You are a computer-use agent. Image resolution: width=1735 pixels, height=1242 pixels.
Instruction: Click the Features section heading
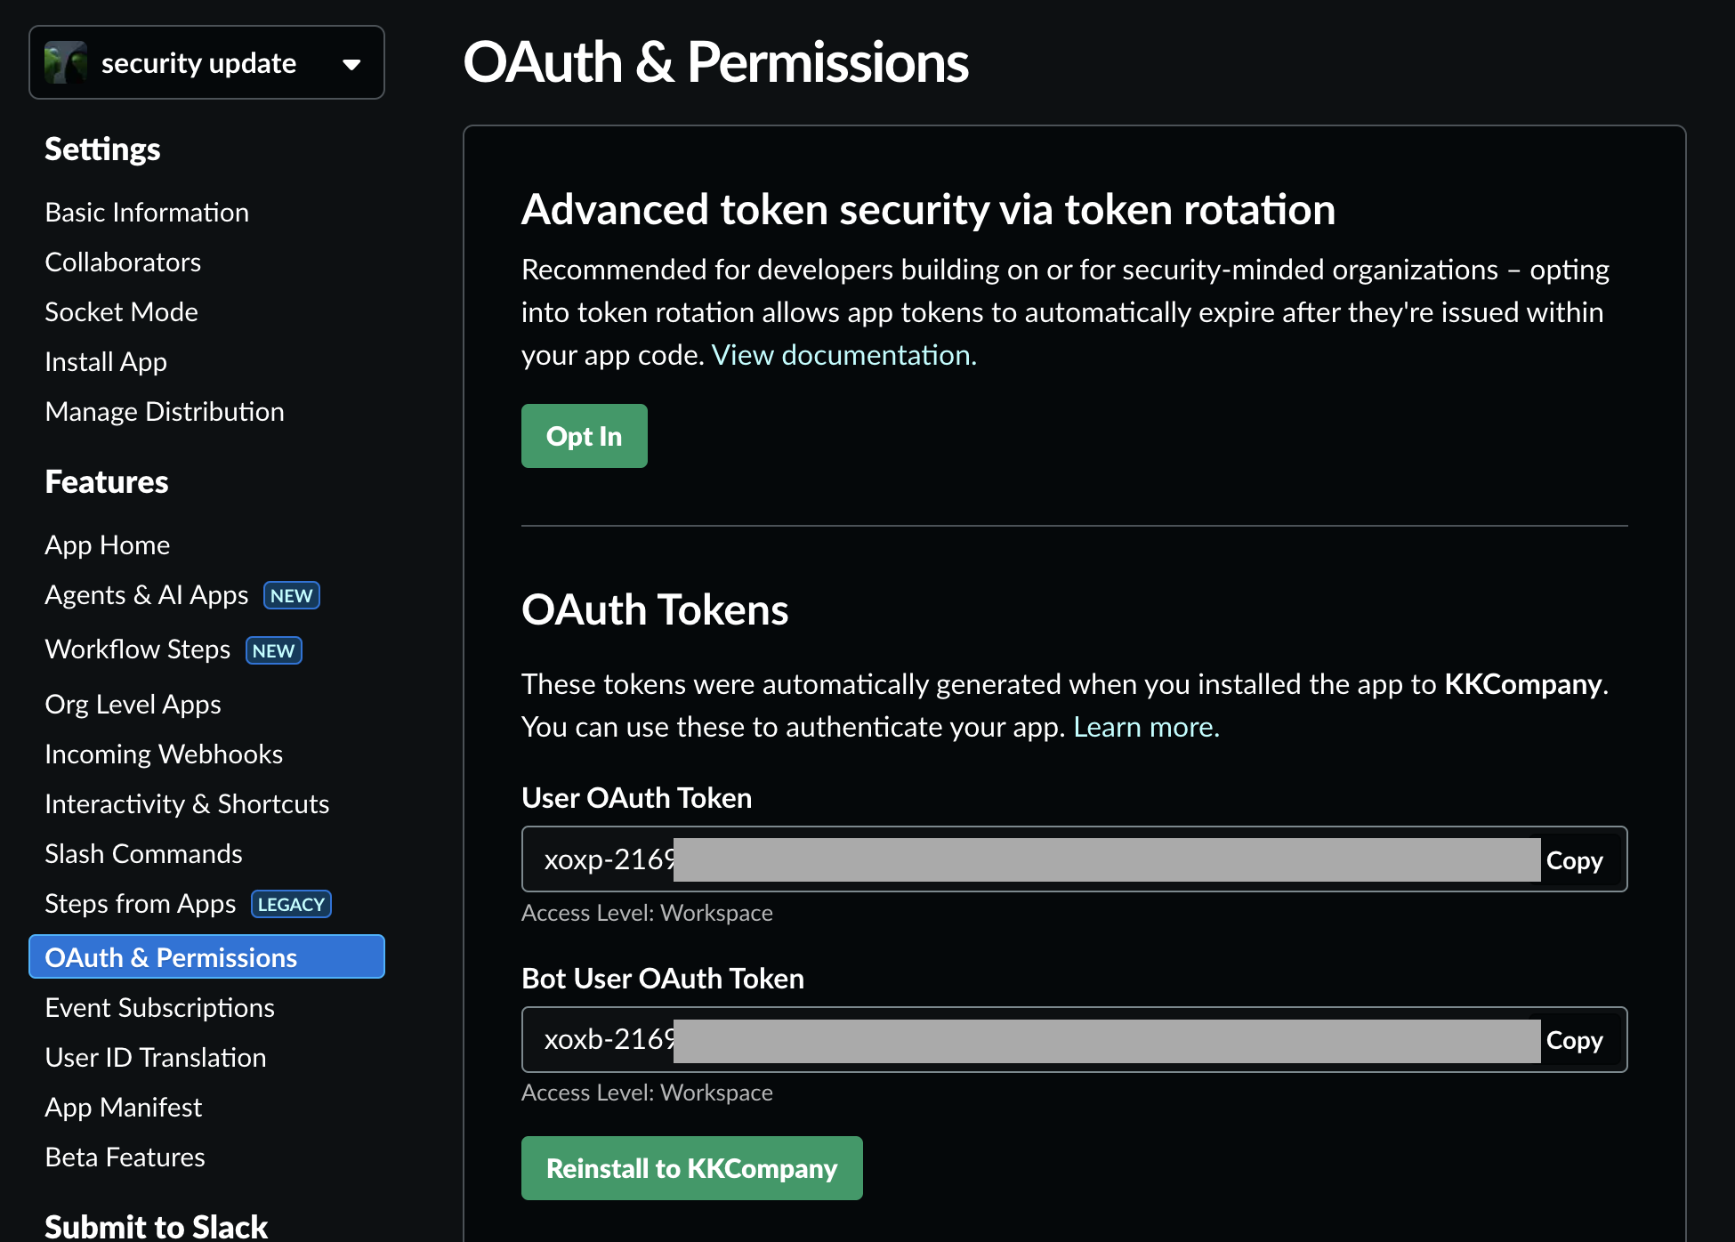coord(107,482)
